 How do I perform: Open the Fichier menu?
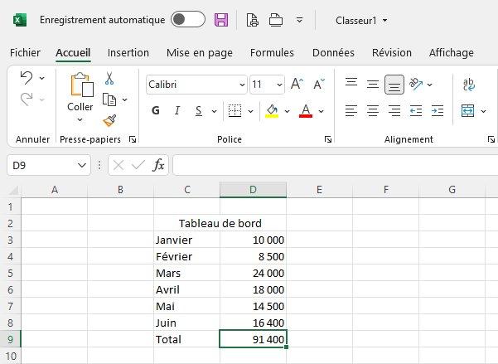point(25,53)
